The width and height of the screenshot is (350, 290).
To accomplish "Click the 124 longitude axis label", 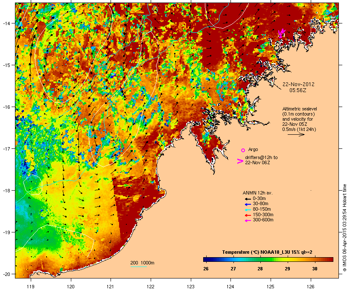I will (231, 287).
